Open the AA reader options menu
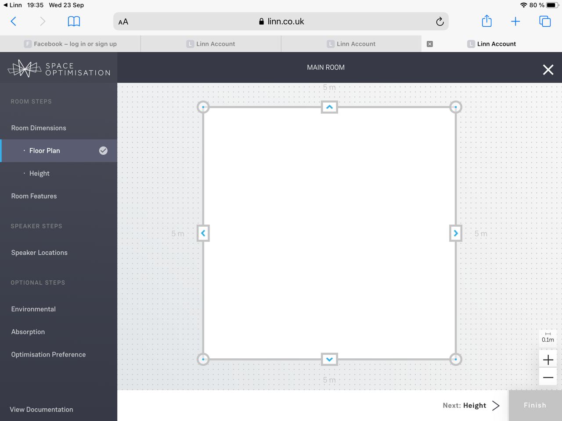The image size is (562, 421). click(123, 22)
